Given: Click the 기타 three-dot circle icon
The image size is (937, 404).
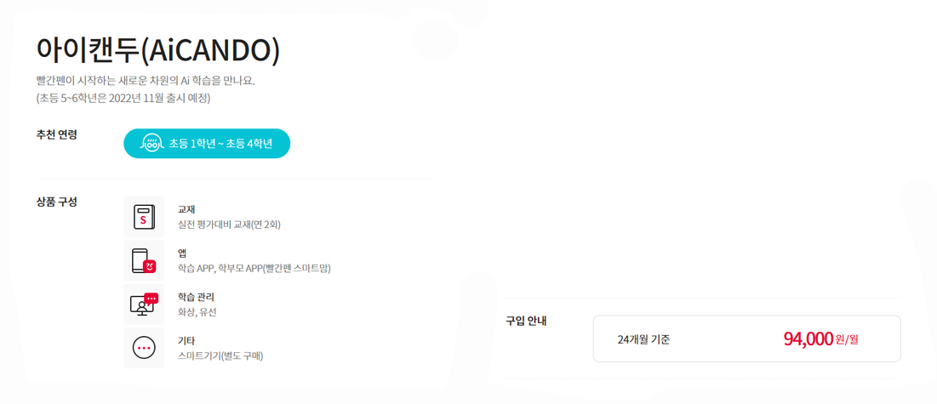Looking at the screenshot, I should point(144,348).
